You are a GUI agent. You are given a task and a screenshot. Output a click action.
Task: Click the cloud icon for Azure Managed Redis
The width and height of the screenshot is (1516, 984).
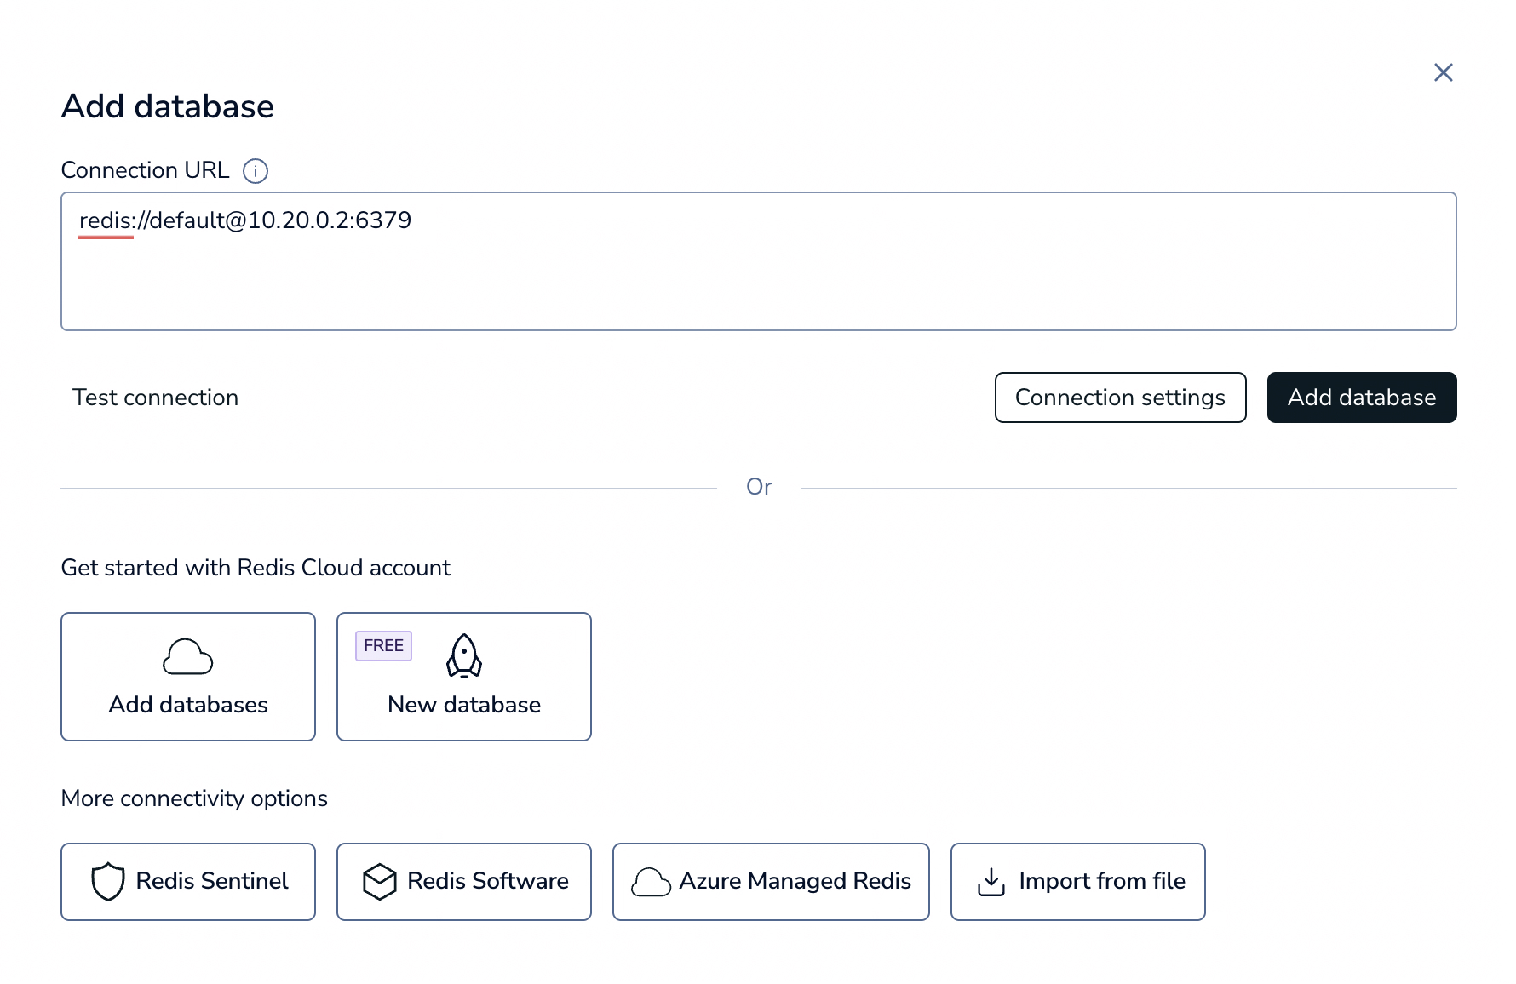(x=651, y=883)
